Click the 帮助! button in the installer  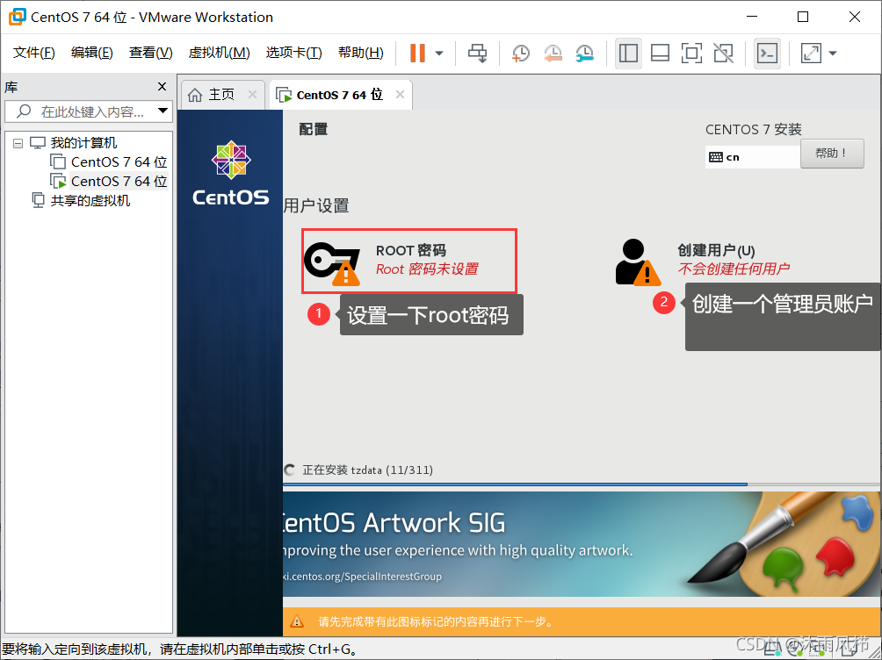pyautogui.click(x=831, y=153)
